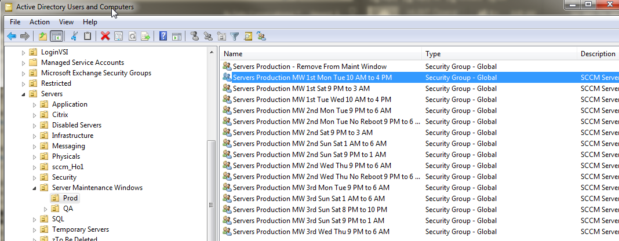The image size is (619, 241).
Task: Expand the Infrastructure OU
Action: pos(34,136)
